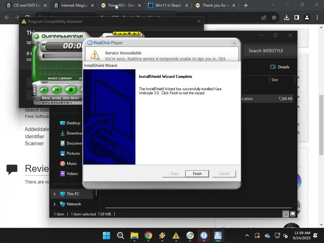Open Chrome downloads icon
This screenshot has width=324, height=243.
point(287,18)
